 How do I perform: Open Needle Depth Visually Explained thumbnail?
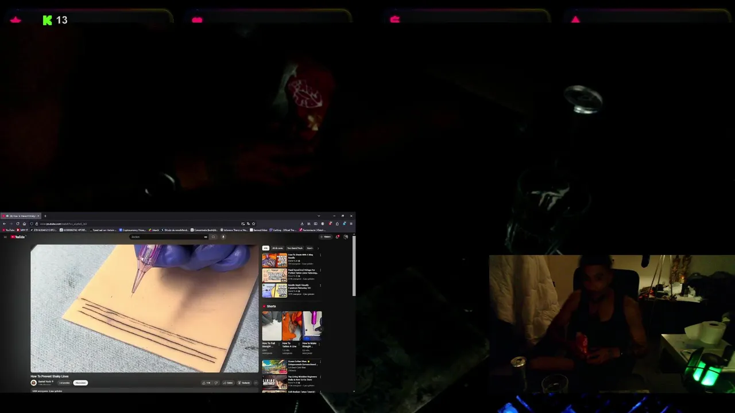[x=274, y=290]
